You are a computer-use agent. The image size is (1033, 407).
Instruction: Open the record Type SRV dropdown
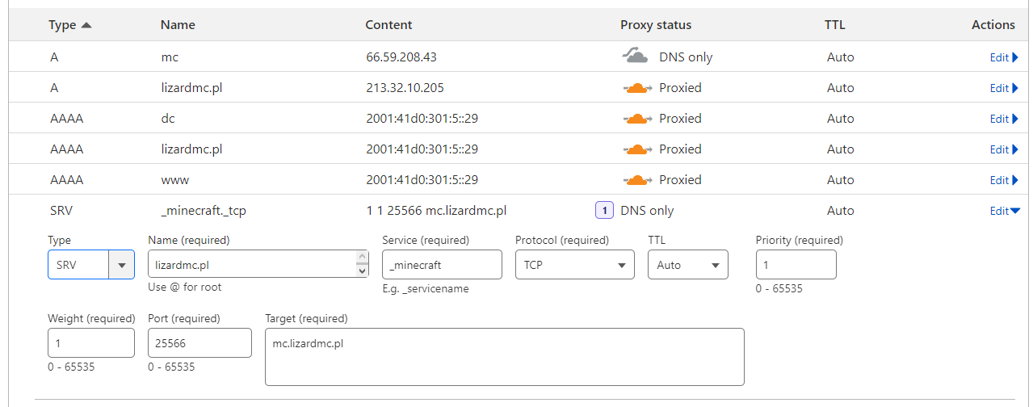click(90, 265)
